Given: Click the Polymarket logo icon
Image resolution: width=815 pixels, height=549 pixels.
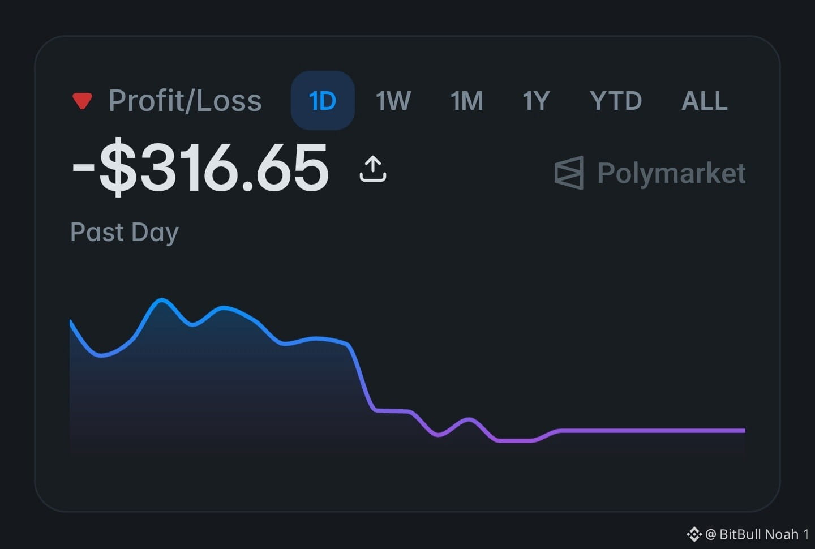Looking at the screenshot, I should (569, 173).
